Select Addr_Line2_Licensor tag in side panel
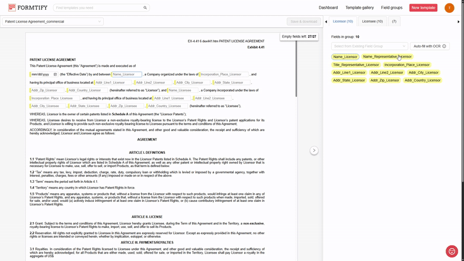The width and height of the screenshot is (464, 261). point(387,72)
